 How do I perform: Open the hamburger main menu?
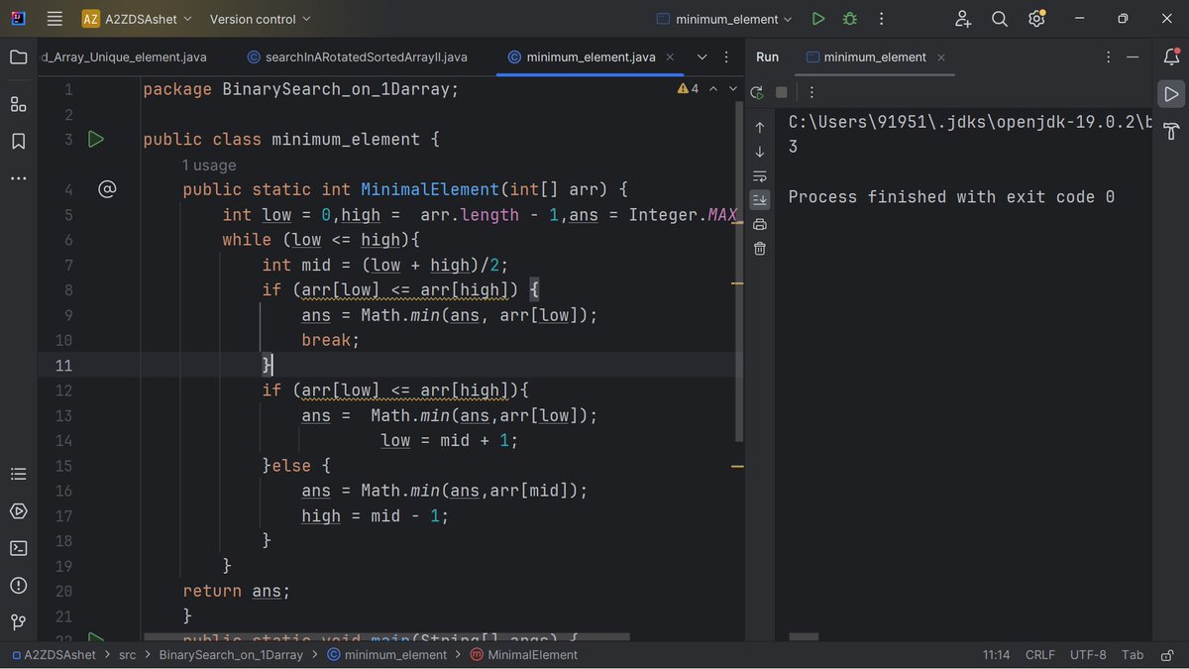(54, 18)
